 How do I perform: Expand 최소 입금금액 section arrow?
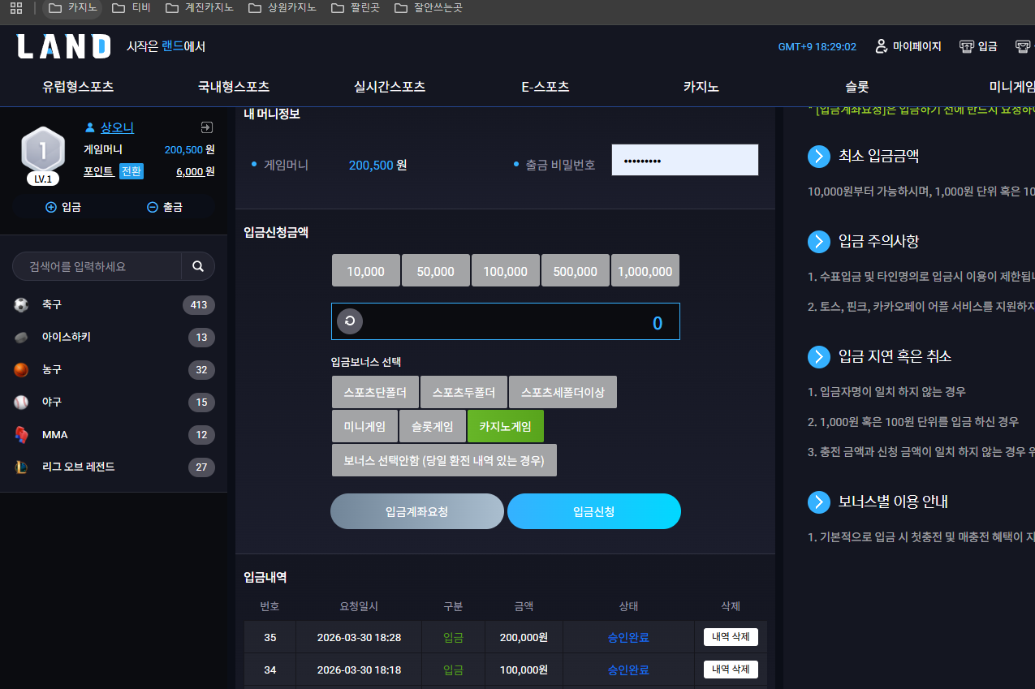pos(819,157)
